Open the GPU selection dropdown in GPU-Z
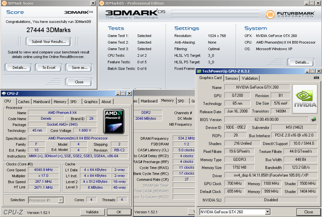This screenshot has width=322, height=217. (x=267, y=212)
